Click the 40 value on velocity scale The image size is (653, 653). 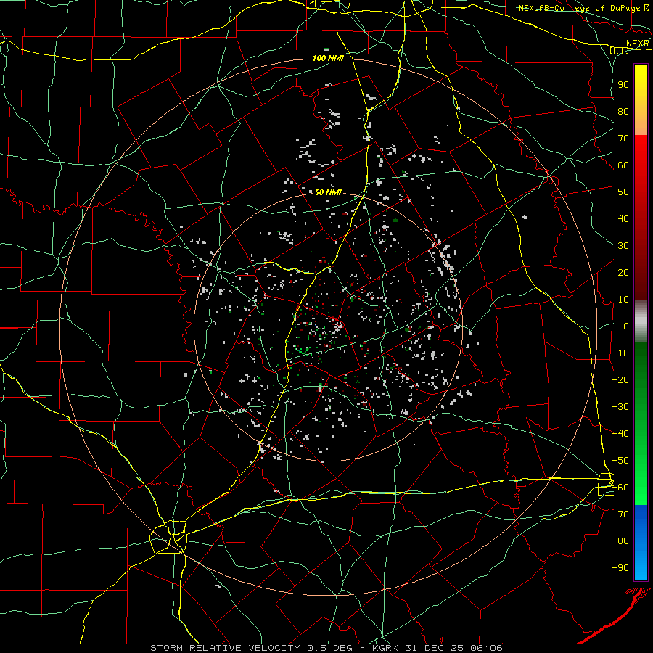tap(623, 218)
